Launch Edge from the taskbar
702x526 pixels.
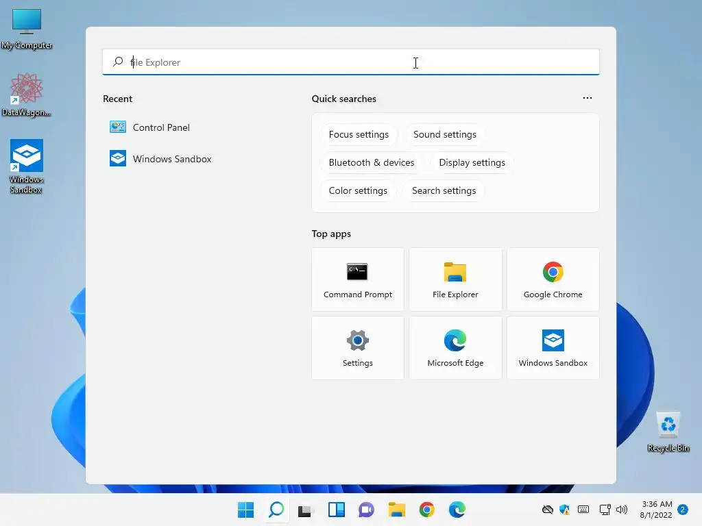pos(457,510)
